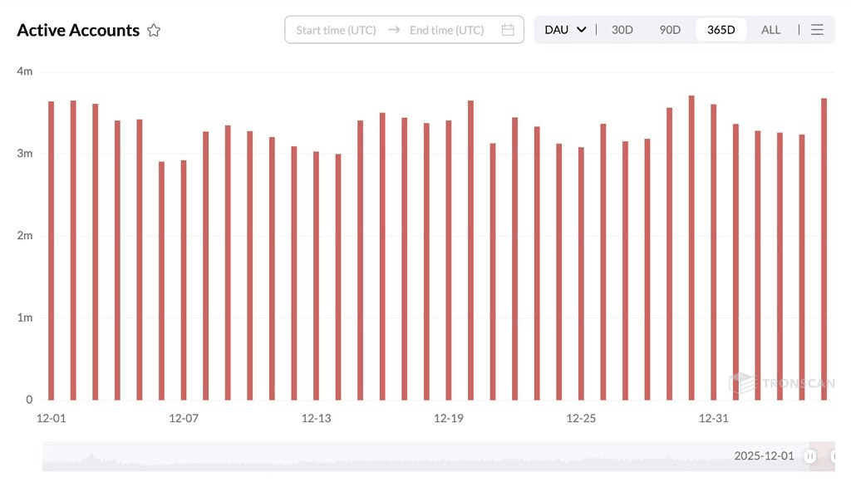
Task: Select the bar above the 12-19 label
Action: pyautogui.click(x=449, y=259)
